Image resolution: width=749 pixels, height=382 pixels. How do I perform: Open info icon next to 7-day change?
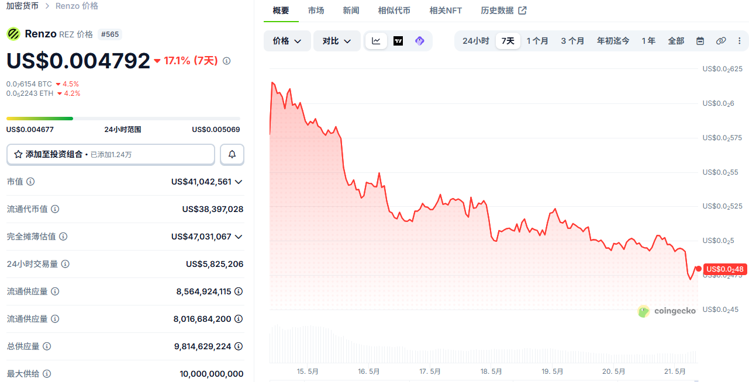coord(227,61)
